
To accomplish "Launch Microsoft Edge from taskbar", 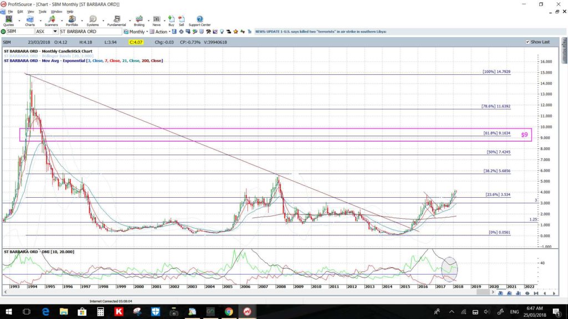I will [x=45, y=311].
